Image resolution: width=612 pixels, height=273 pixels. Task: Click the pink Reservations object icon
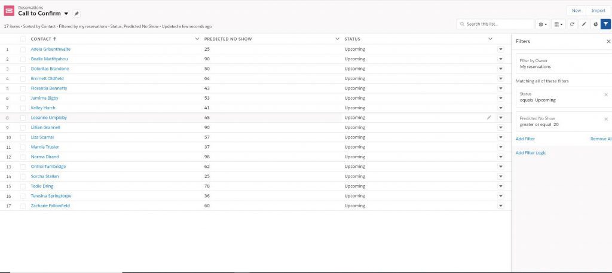point(9,11)
